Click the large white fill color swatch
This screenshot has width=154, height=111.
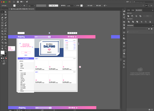(2, 53)
